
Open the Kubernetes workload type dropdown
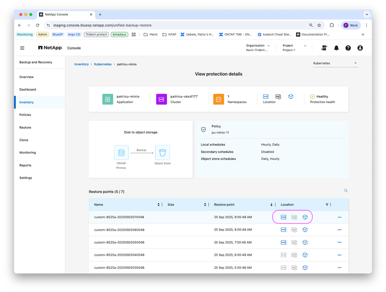click(x=335, y=63)
